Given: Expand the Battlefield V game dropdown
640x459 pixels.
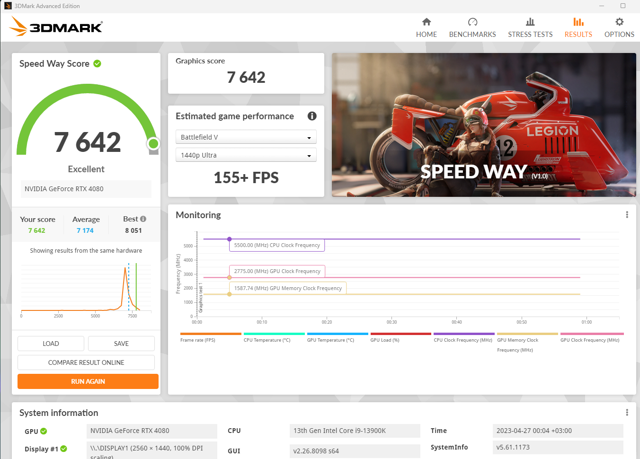Looking at the screenshot, I should point(246,137).
